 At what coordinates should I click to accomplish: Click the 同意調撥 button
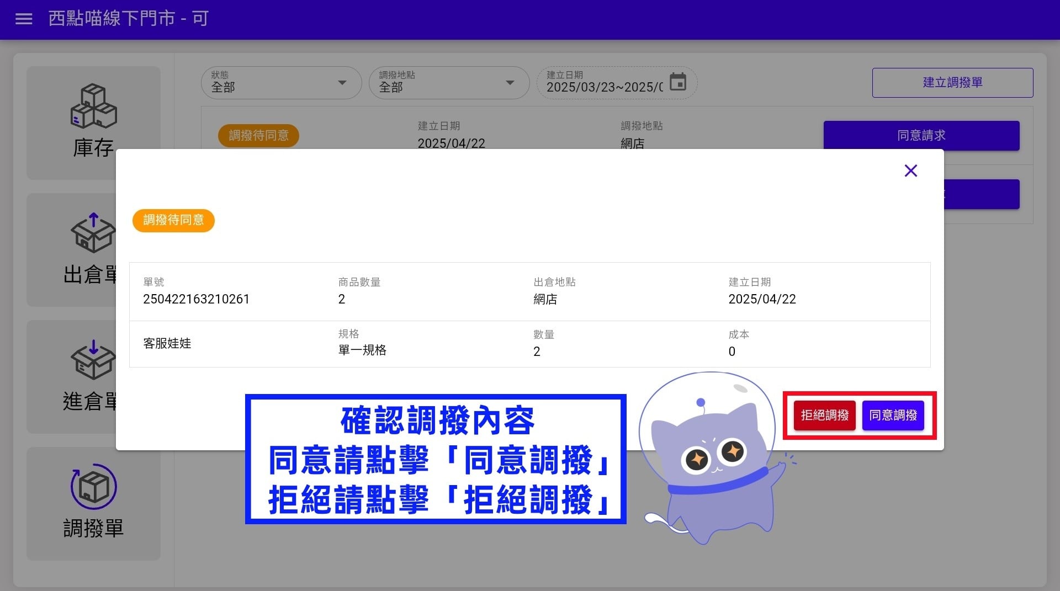click(893, 415)
